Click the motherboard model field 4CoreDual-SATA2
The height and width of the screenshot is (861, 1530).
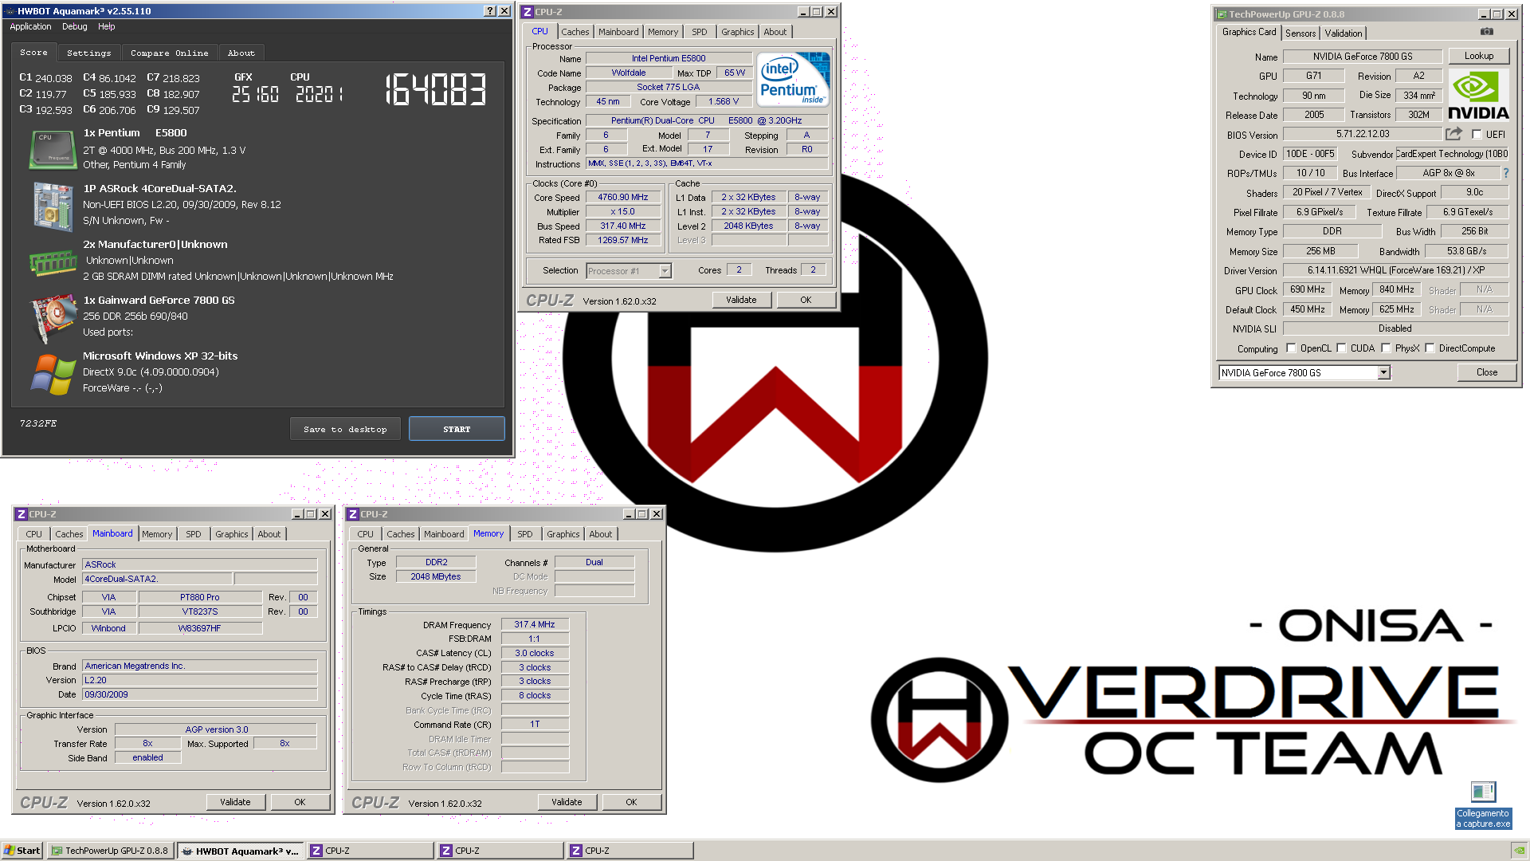(x=157, y=579)
